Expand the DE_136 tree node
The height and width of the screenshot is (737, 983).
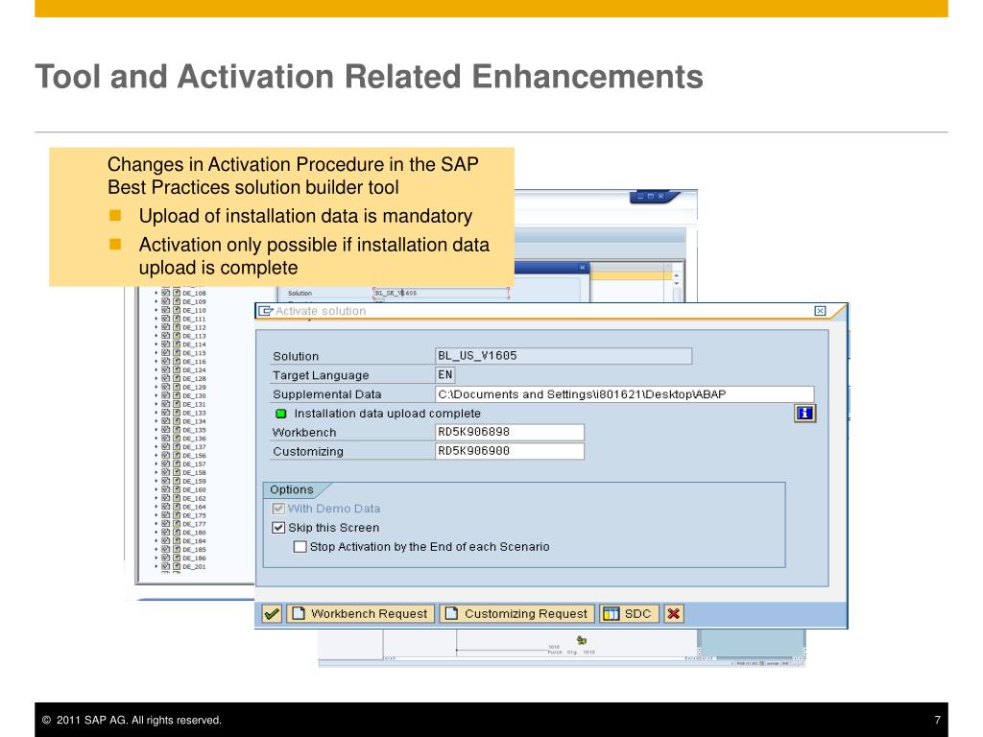click(x=156, y=439)
